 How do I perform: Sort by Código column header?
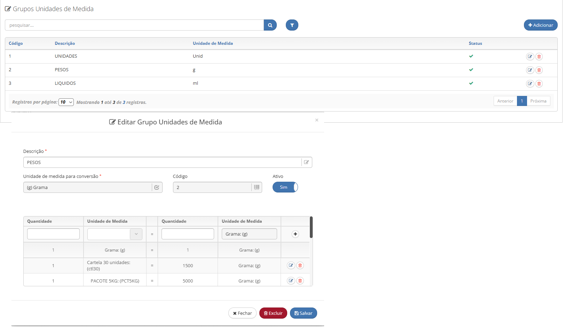pyautogui.click(x=16, y=43)
